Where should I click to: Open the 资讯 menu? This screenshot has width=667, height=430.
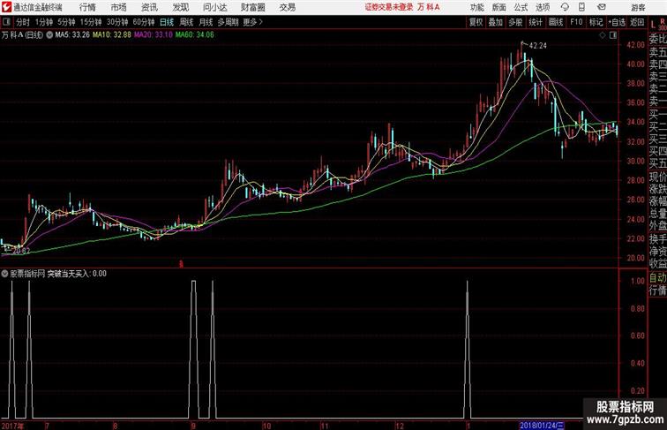click(x=149, y=7)
